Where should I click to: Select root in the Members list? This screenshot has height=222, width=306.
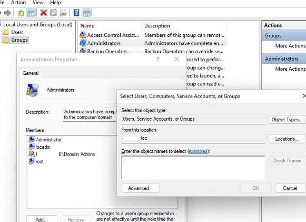click(40, 161)
